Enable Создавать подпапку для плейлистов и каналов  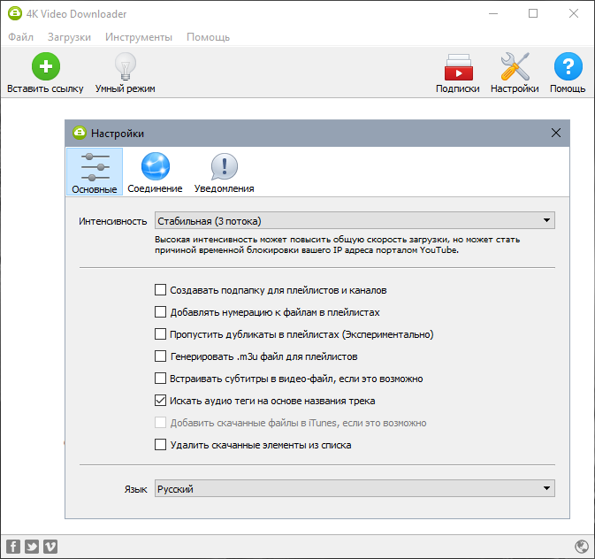pyautogui.click(x=160, y=290)
